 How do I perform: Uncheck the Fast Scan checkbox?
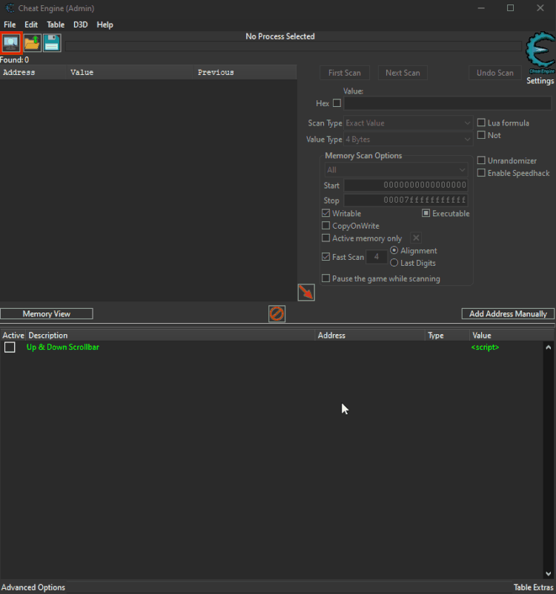325,257
